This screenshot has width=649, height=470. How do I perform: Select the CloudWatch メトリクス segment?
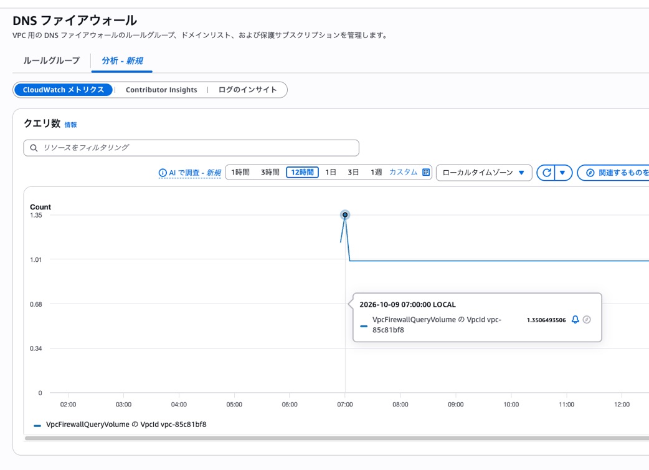click(64, 90)
